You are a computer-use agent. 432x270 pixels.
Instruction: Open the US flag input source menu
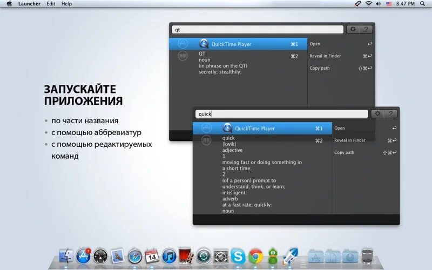[389, 4]
